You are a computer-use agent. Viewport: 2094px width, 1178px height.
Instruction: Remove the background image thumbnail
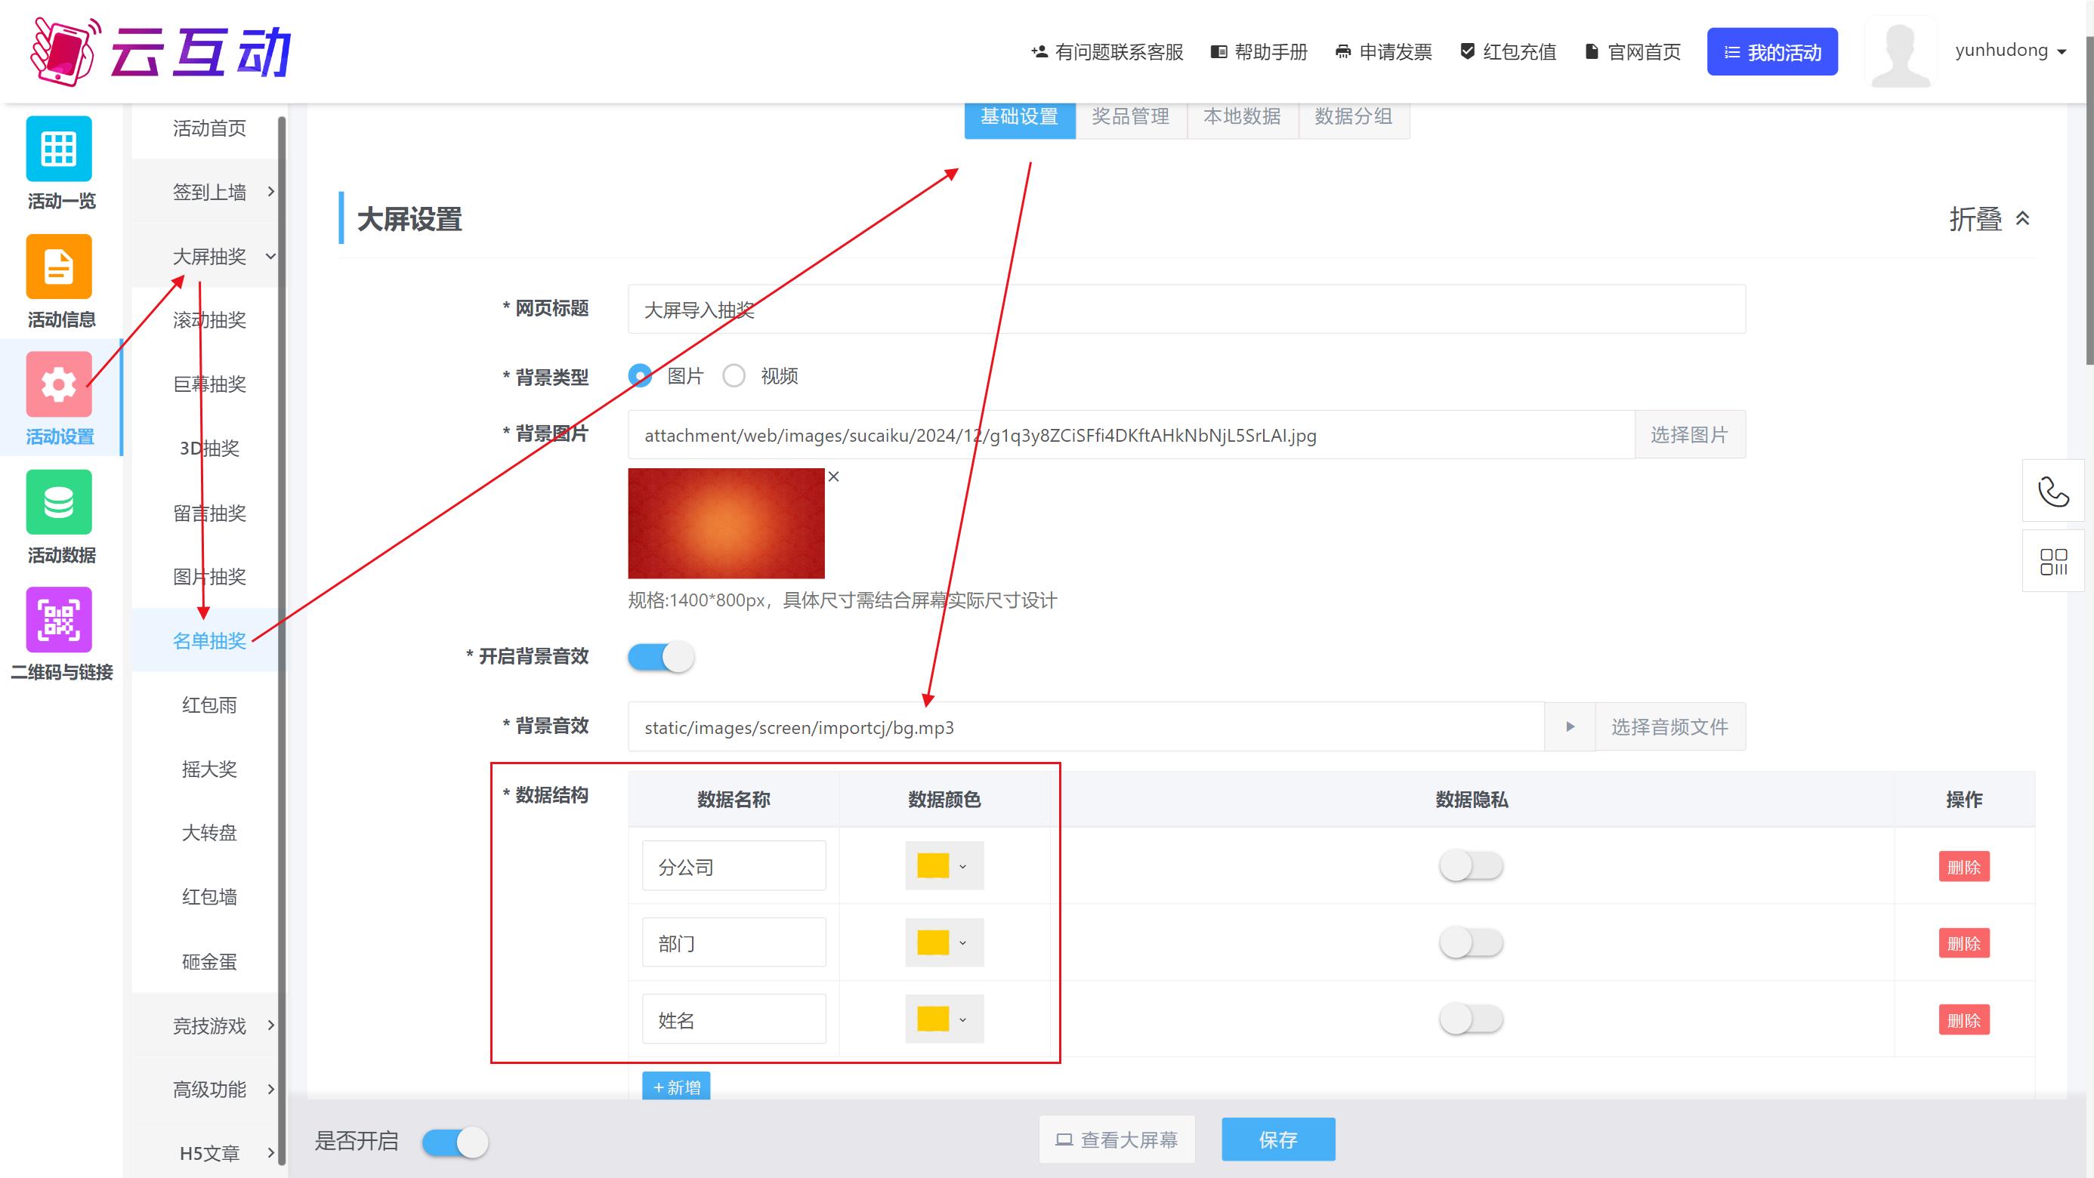(833, 477)
